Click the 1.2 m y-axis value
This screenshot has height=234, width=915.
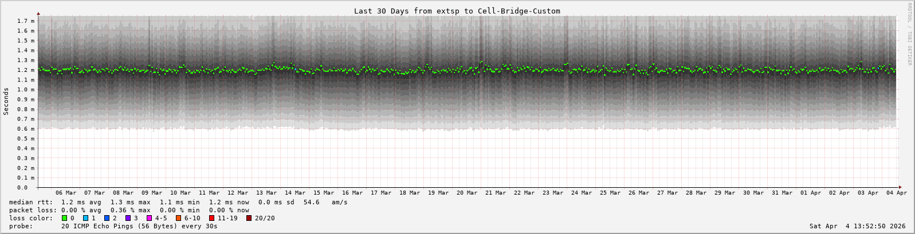coord(25,70)
